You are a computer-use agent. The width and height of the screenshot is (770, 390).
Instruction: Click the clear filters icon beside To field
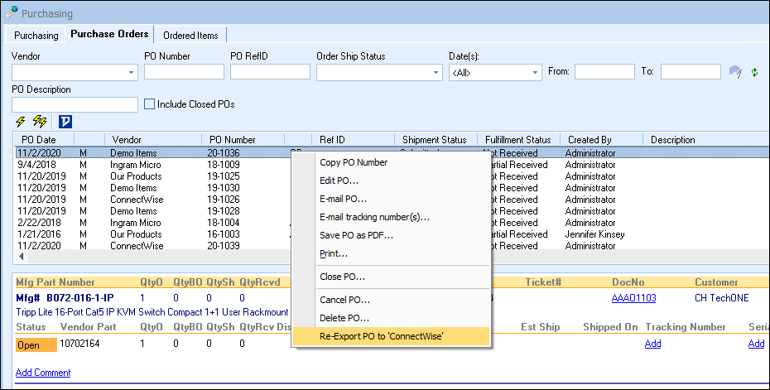coord(734,72)
